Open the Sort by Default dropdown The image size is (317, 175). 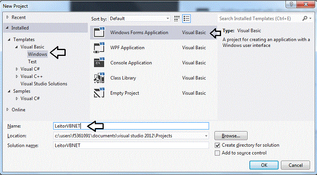coord(139,19)
